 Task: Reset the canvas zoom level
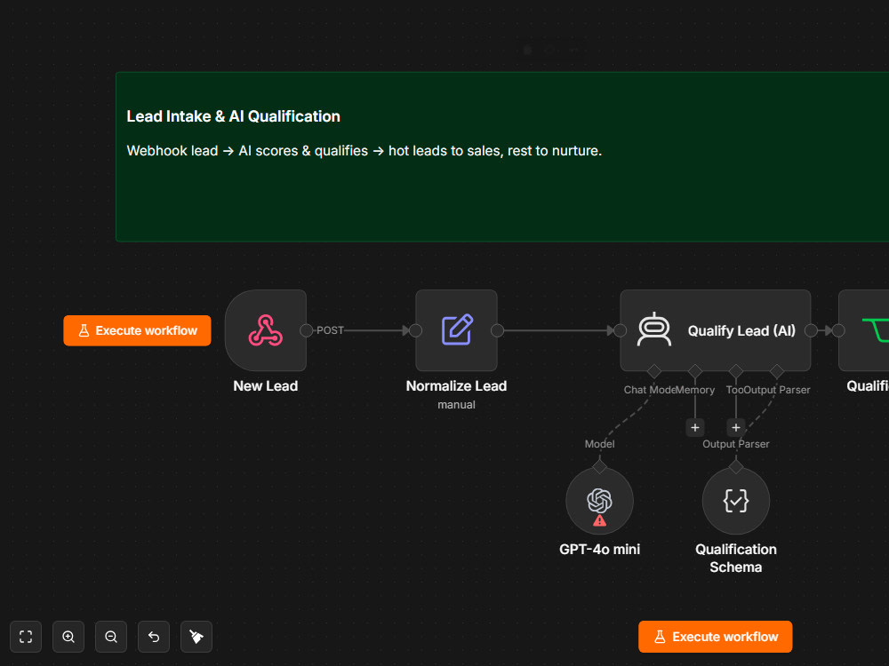(154, 637)
